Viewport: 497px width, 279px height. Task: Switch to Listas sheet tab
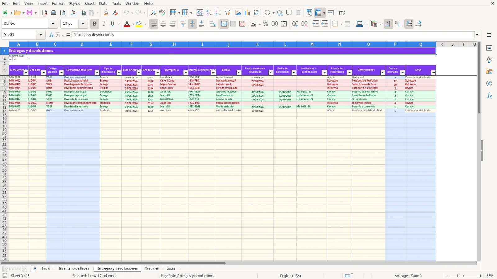click(x=171, y=268)
